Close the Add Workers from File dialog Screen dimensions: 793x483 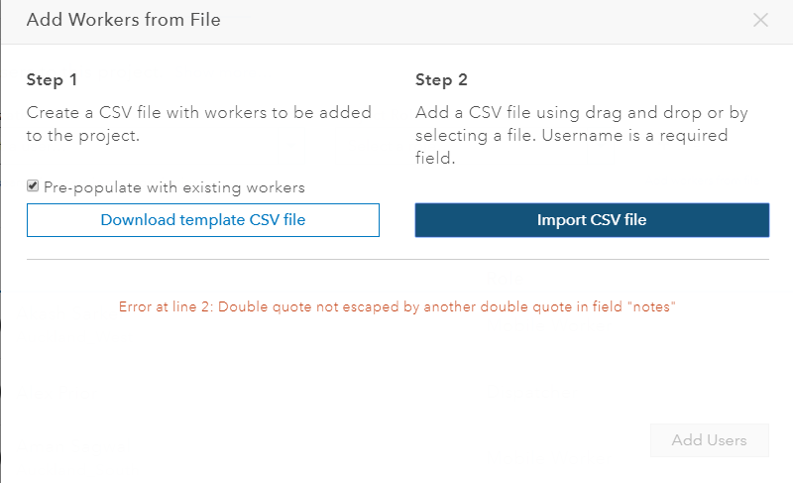click(x=760, y=20)
